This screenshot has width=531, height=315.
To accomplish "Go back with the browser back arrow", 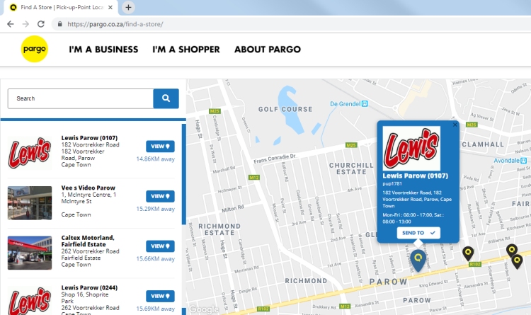I will tap(11, 24).
